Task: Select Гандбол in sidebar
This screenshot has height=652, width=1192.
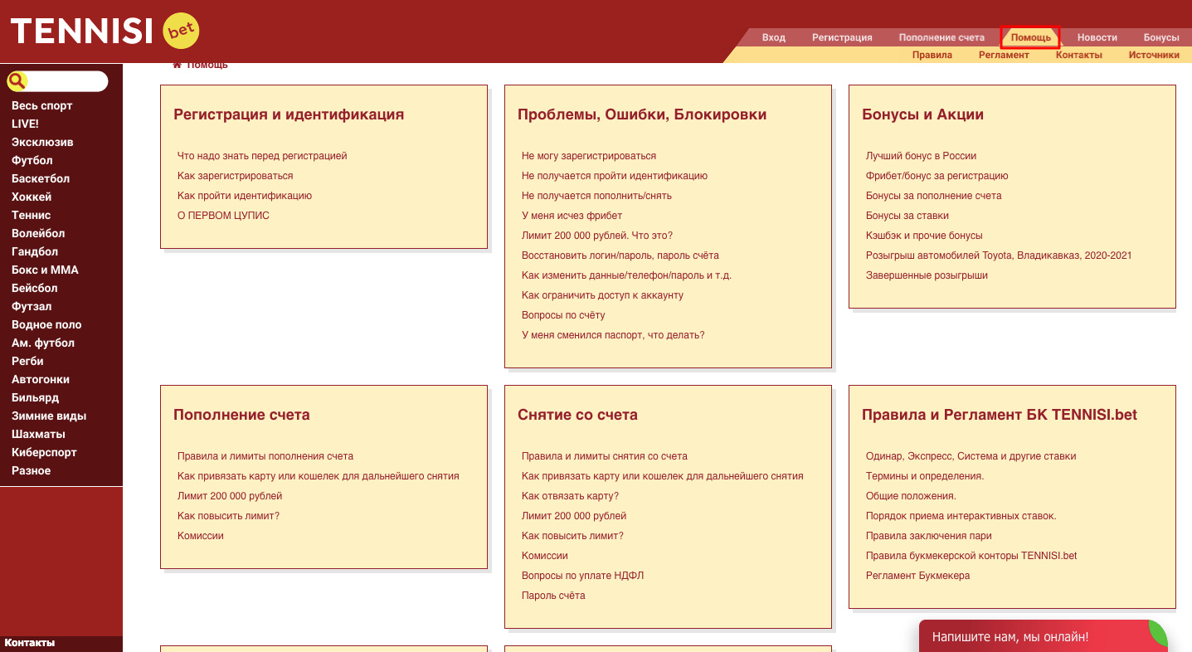Action: [35, 251]
